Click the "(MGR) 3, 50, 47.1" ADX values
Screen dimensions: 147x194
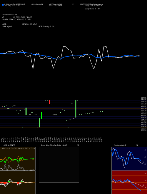tap(29, 24)
